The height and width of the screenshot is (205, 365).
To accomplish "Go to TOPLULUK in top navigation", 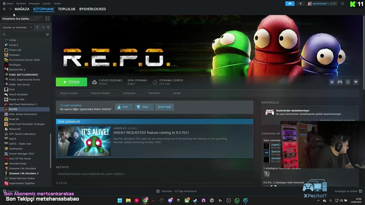I will (66, 9).
